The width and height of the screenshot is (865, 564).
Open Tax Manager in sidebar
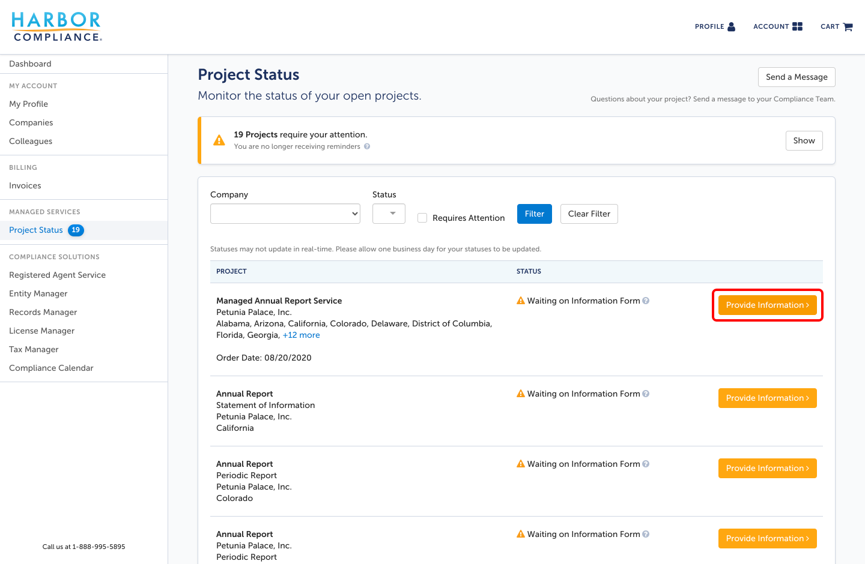pyautogui.click(x=34, y=349)
